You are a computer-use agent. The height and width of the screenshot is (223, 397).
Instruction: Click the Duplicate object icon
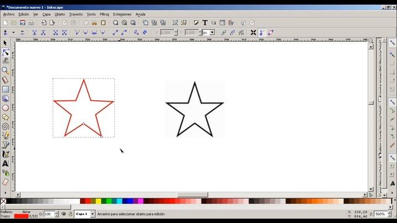(x=146, y=23)
